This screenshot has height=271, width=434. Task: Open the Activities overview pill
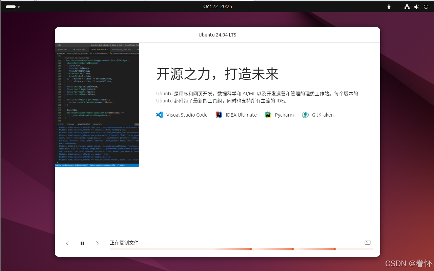tap(13, 6)
